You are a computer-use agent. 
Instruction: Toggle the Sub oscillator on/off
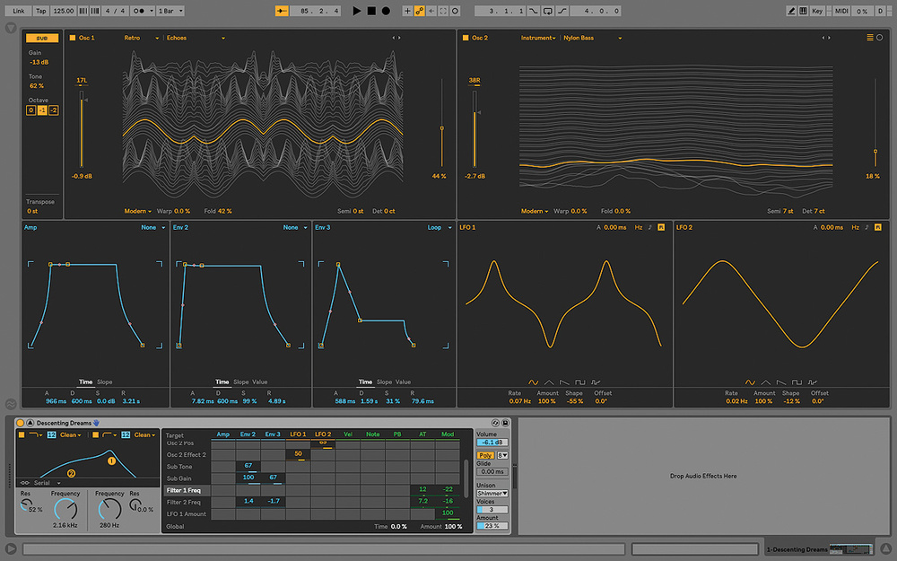[42, 39]
